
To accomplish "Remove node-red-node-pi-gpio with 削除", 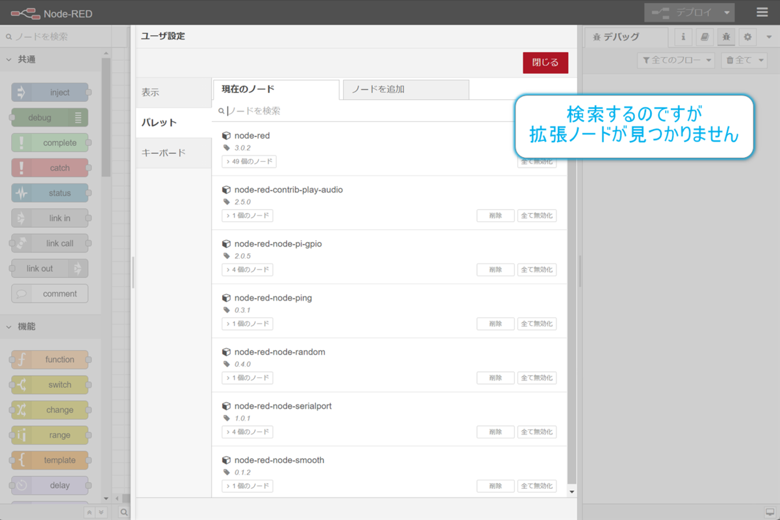I will pos(495,269).
